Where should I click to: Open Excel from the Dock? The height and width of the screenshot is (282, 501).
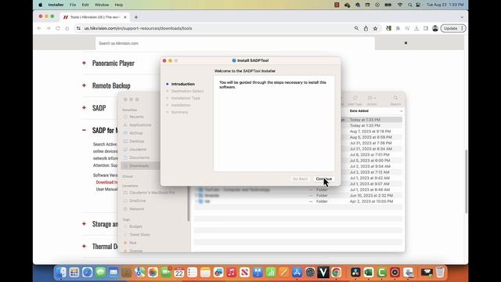pos(369,273)
